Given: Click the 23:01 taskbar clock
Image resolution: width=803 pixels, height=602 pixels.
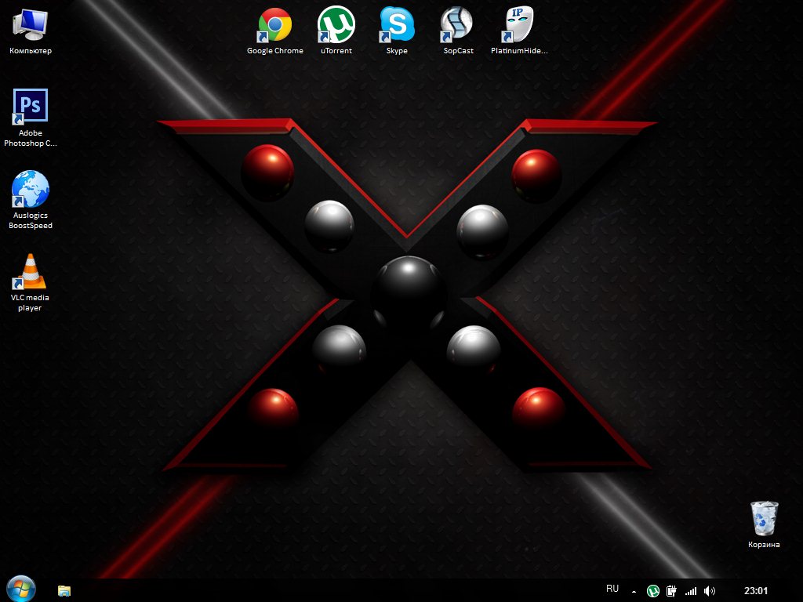Looking at the screenshot, I should tap(755, 591).
